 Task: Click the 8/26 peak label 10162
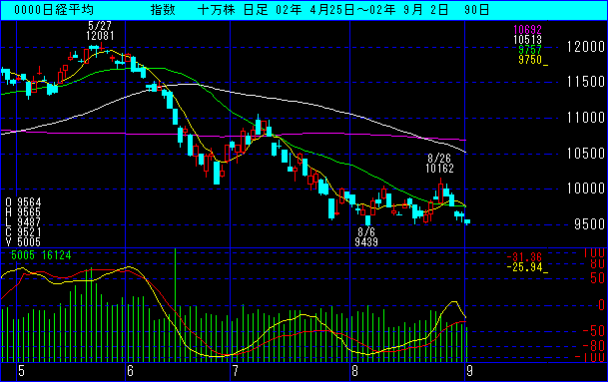[x=439, y=169]
